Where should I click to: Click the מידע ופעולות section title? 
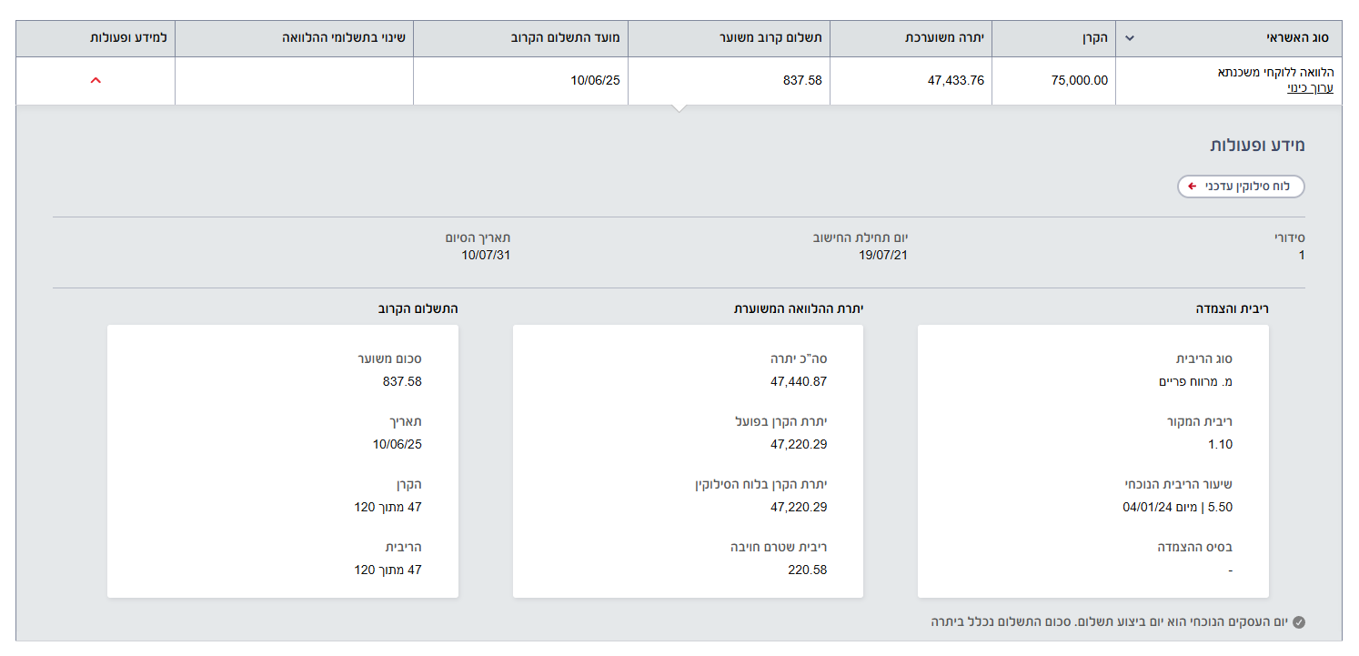1256,146
